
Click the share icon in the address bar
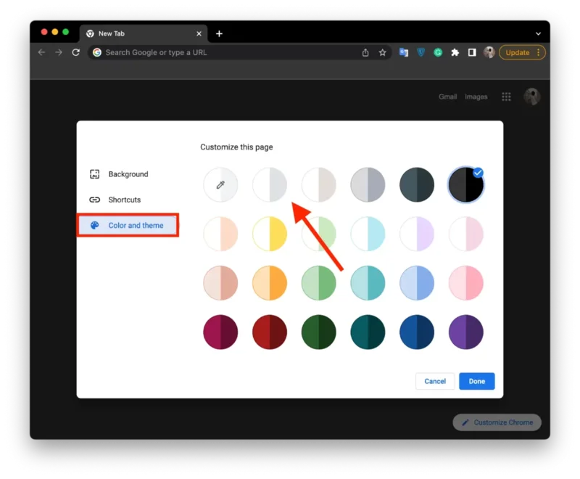[365, 52]
